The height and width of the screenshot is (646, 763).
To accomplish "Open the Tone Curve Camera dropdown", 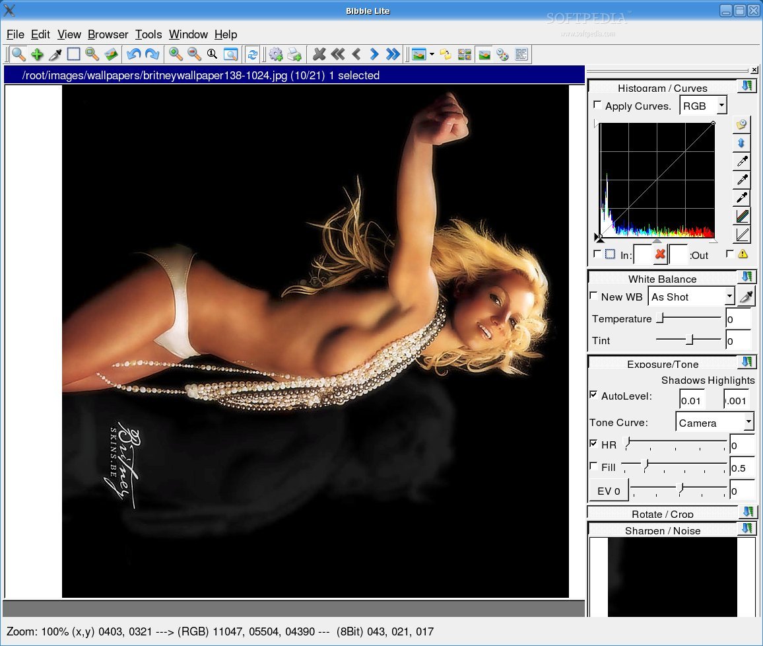I will pos(715,422).
